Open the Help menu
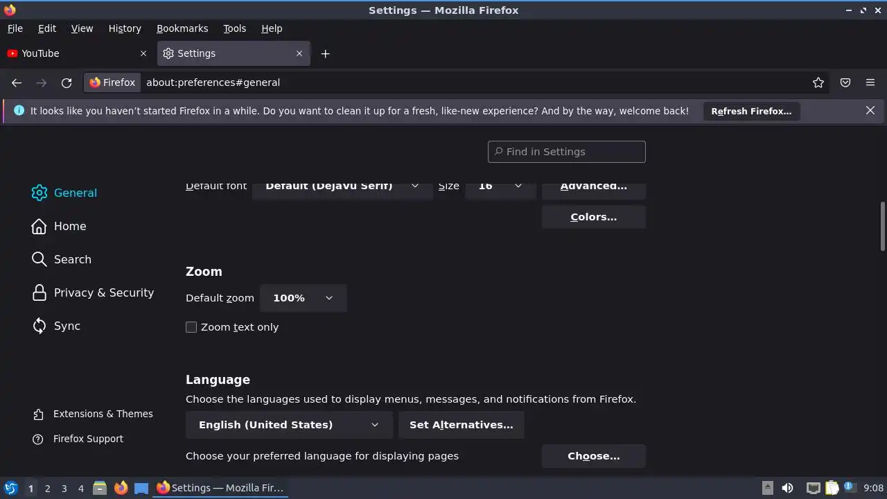887x499 pixels. (272, 28)
